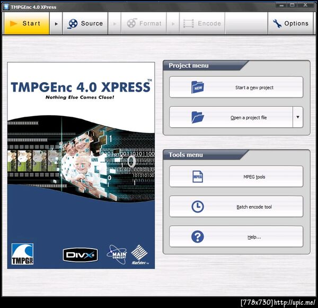Open a project file
318x308 pixels.
point(231,117)
